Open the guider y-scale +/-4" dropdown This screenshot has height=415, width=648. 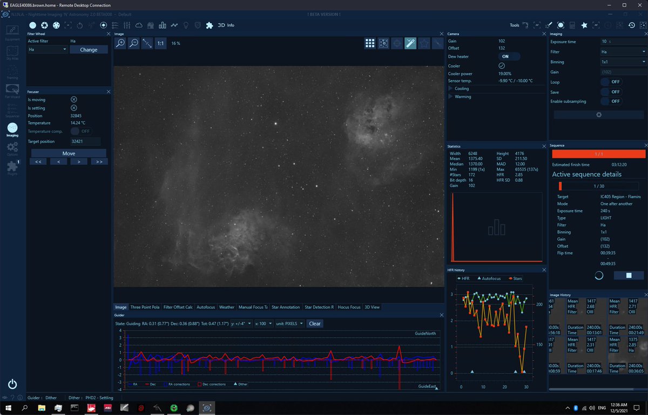click(241, 324)
